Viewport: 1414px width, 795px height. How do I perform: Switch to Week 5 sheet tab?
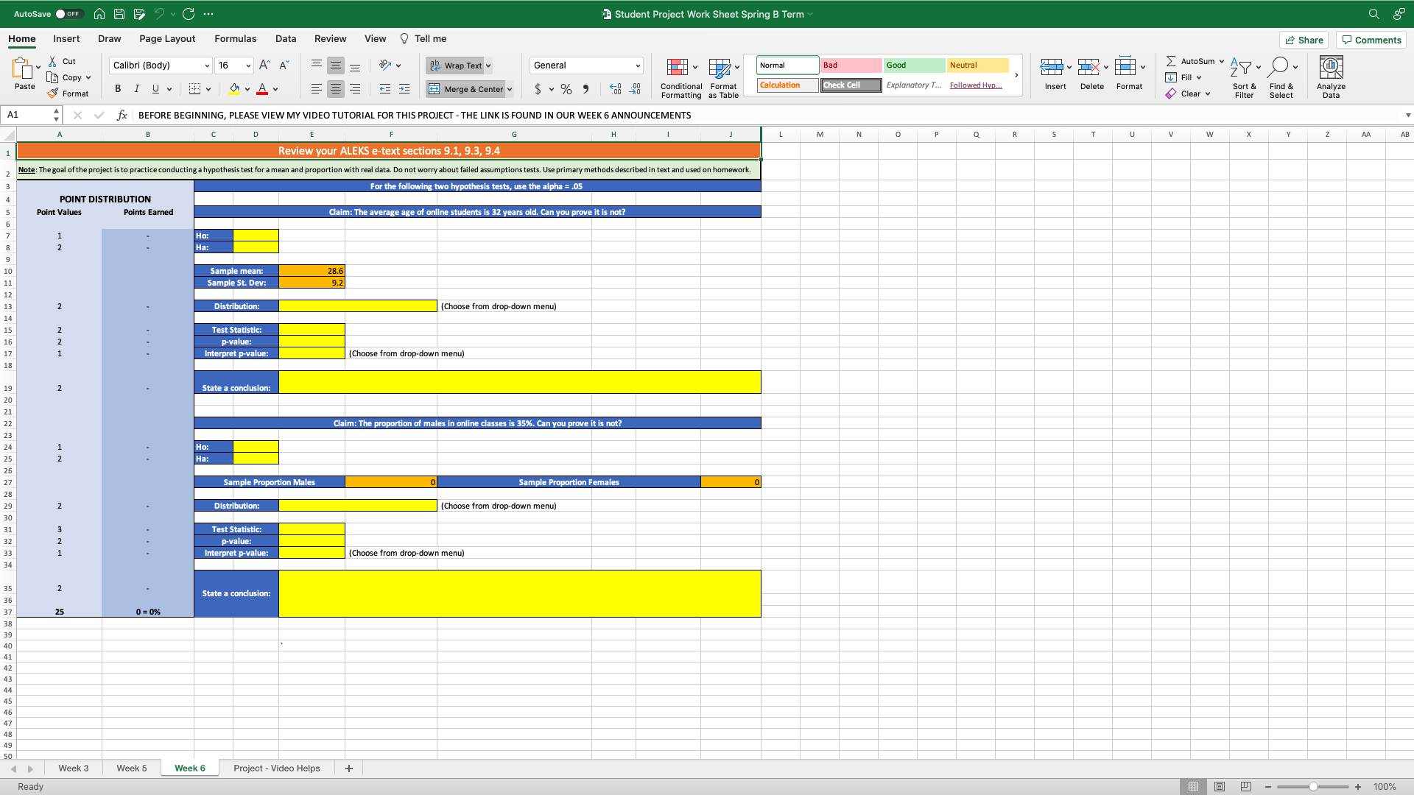click(131, 768)
